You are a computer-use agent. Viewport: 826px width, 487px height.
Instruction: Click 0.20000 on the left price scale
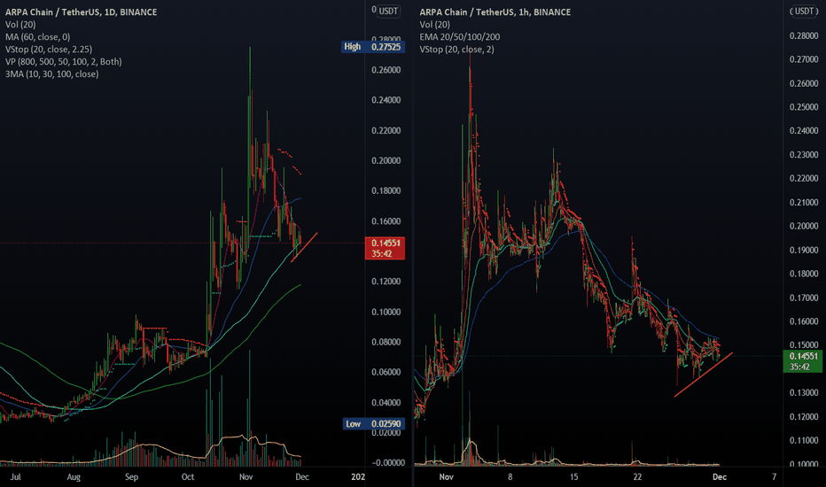pyautogui.click(x=386, y=160)
